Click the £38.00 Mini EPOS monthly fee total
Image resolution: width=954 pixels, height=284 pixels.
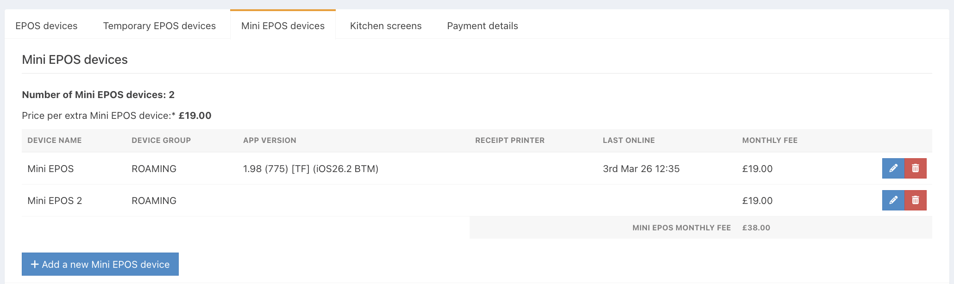(756, 228)
